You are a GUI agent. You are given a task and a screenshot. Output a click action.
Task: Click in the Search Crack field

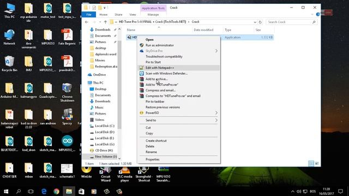291,22
